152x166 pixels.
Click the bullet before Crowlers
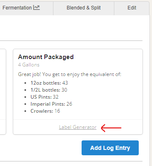click(25, 111)
